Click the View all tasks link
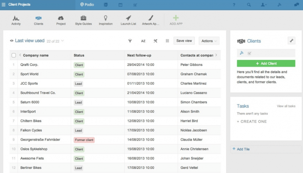 pyautogui.click(x=286, y=106)
